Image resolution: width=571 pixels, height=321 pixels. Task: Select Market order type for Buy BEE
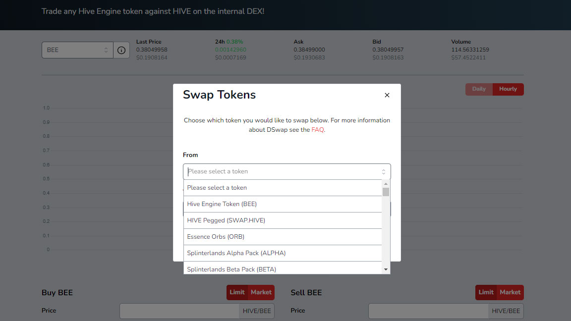[x=261, y=292]
